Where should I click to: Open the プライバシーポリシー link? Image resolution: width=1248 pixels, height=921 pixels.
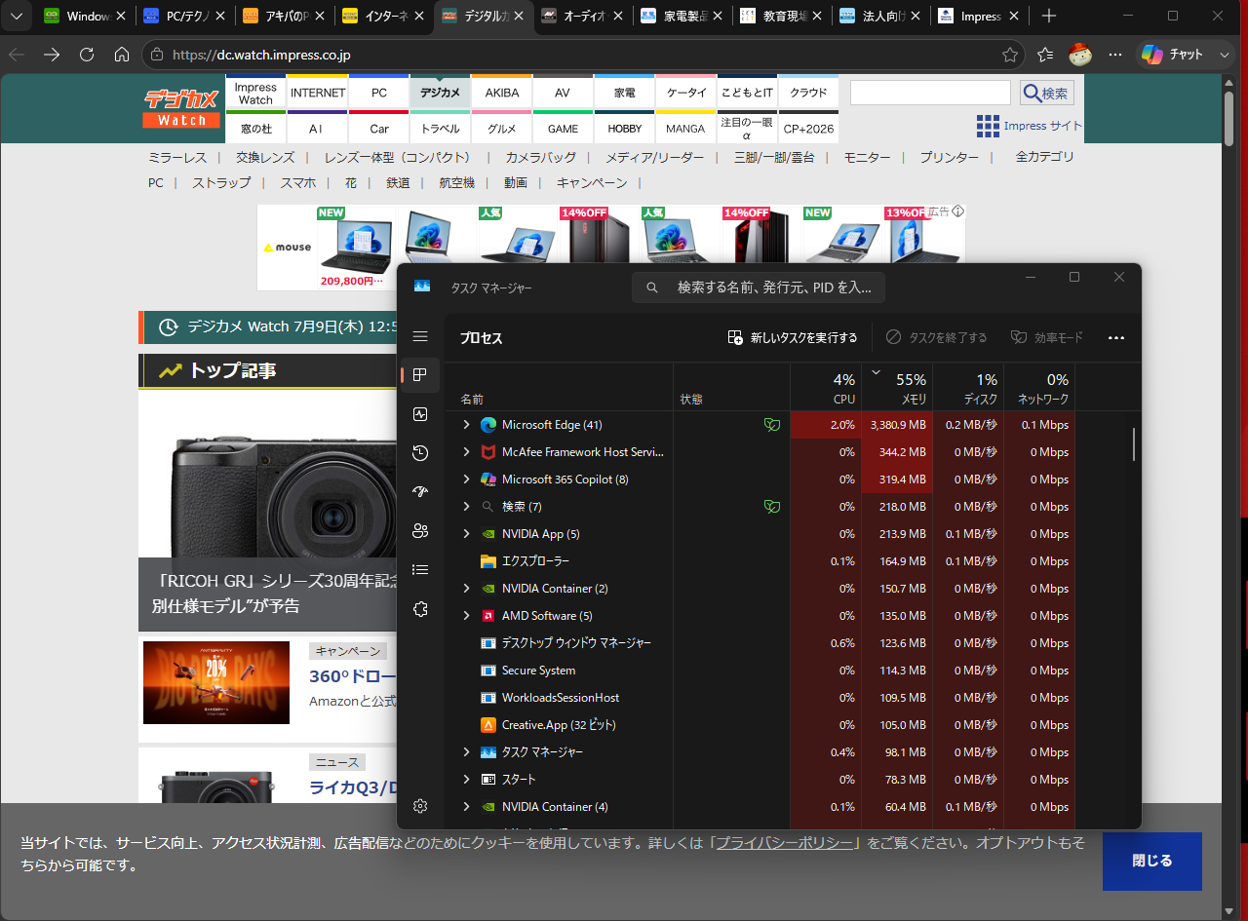click(x=785, y=843)
